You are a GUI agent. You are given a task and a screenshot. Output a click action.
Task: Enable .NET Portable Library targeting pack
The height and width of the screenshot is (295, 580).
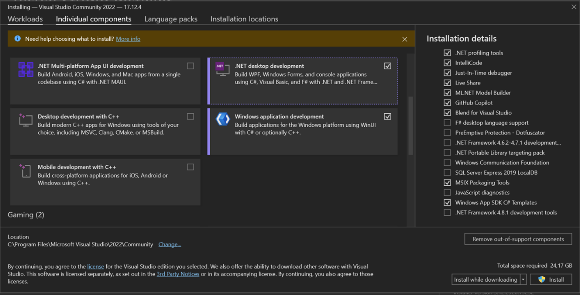(447, 153)
